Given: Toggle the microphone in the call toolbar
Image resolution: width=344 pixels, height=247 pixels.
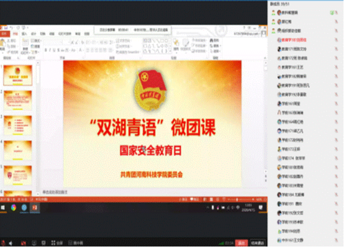Looking at the screenshot, I should tap(3, 243).
